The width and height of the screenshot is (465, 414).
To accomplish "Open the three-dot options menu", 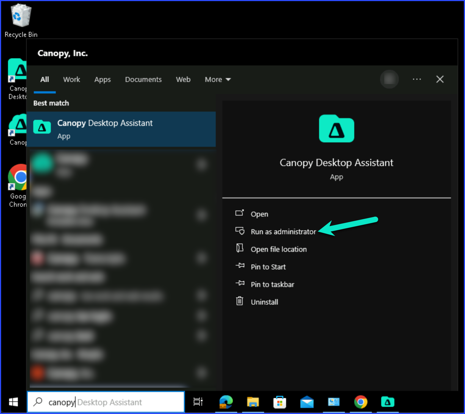I will point(417,79).
